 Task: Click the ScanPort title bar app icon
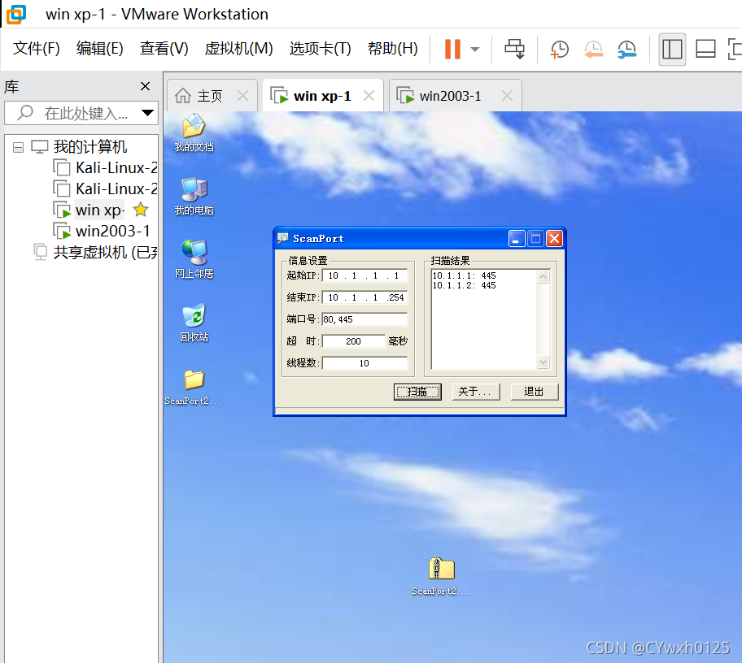pyautogui.click(x=283, y=238)
